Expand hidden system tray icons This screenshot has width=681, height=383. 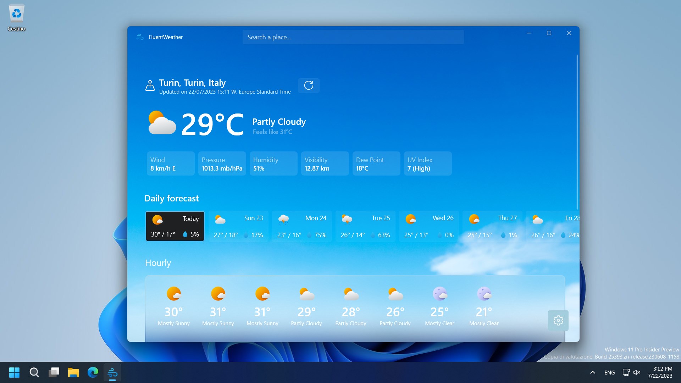[592, 372]
